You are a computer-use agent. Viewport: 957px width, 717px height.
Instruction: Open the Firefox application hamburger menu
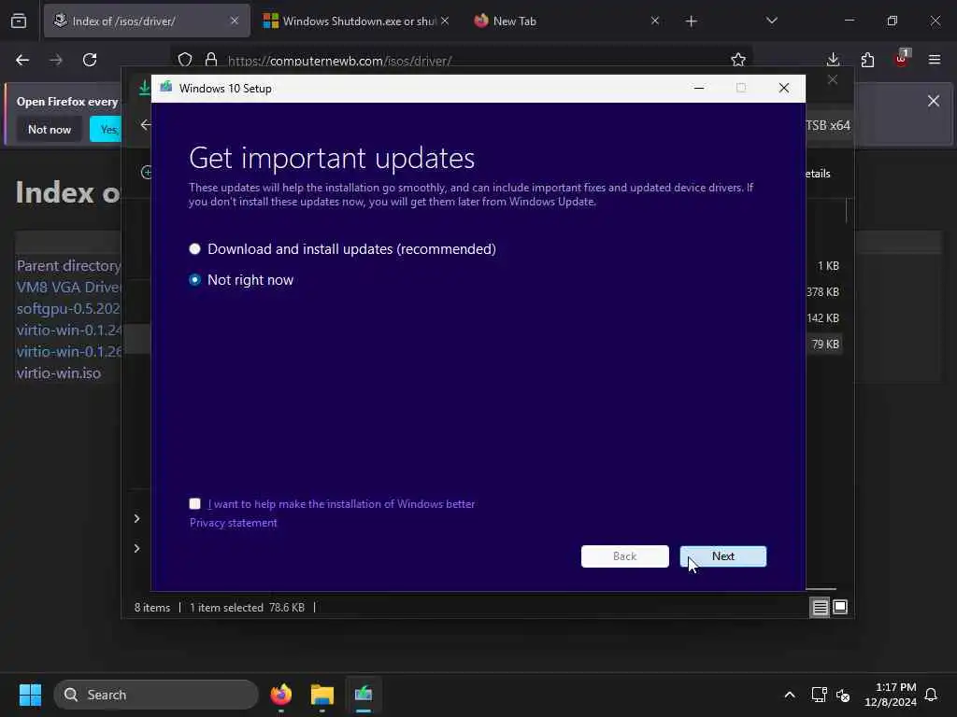[935, 60]
